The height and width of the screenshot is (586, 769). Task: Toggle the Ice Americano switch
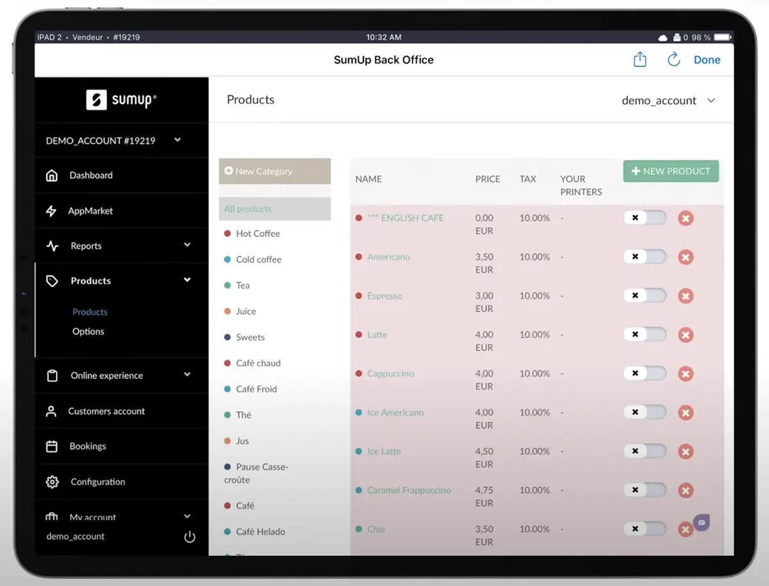(x=645, y=412)
